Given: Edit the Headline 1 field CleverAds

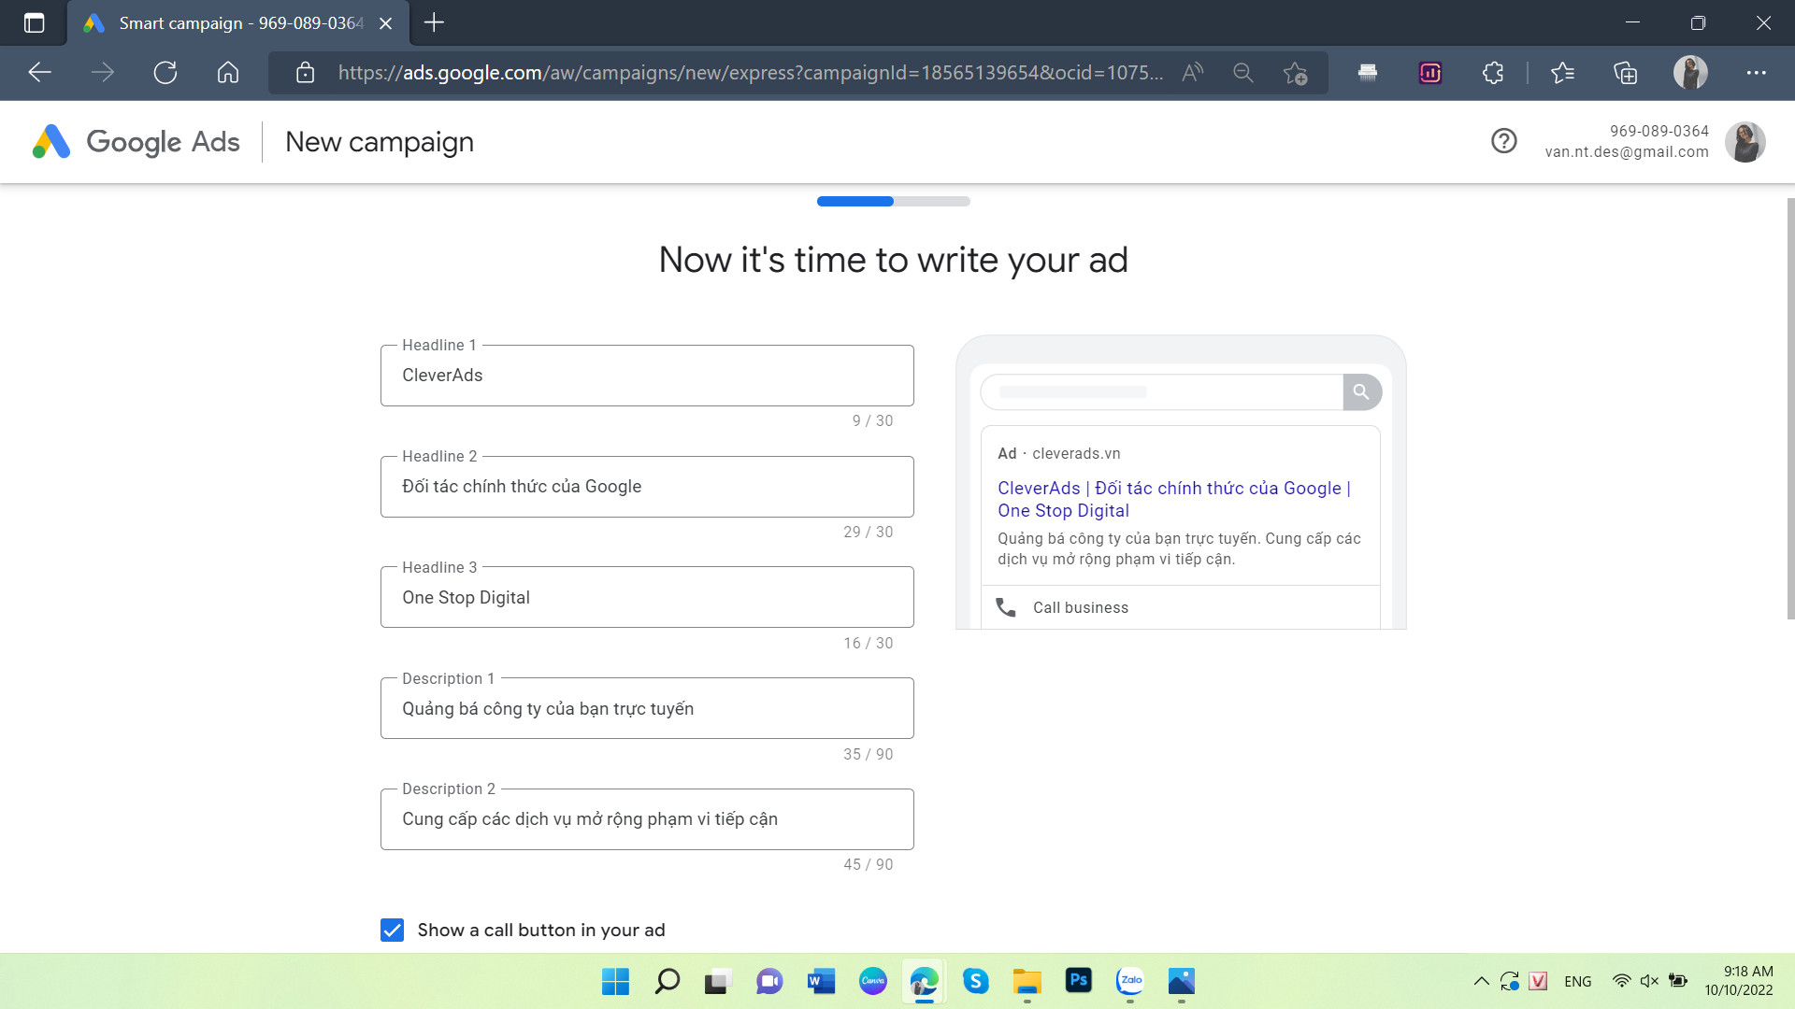Looking at the screenshot, I should click(647, 376).
